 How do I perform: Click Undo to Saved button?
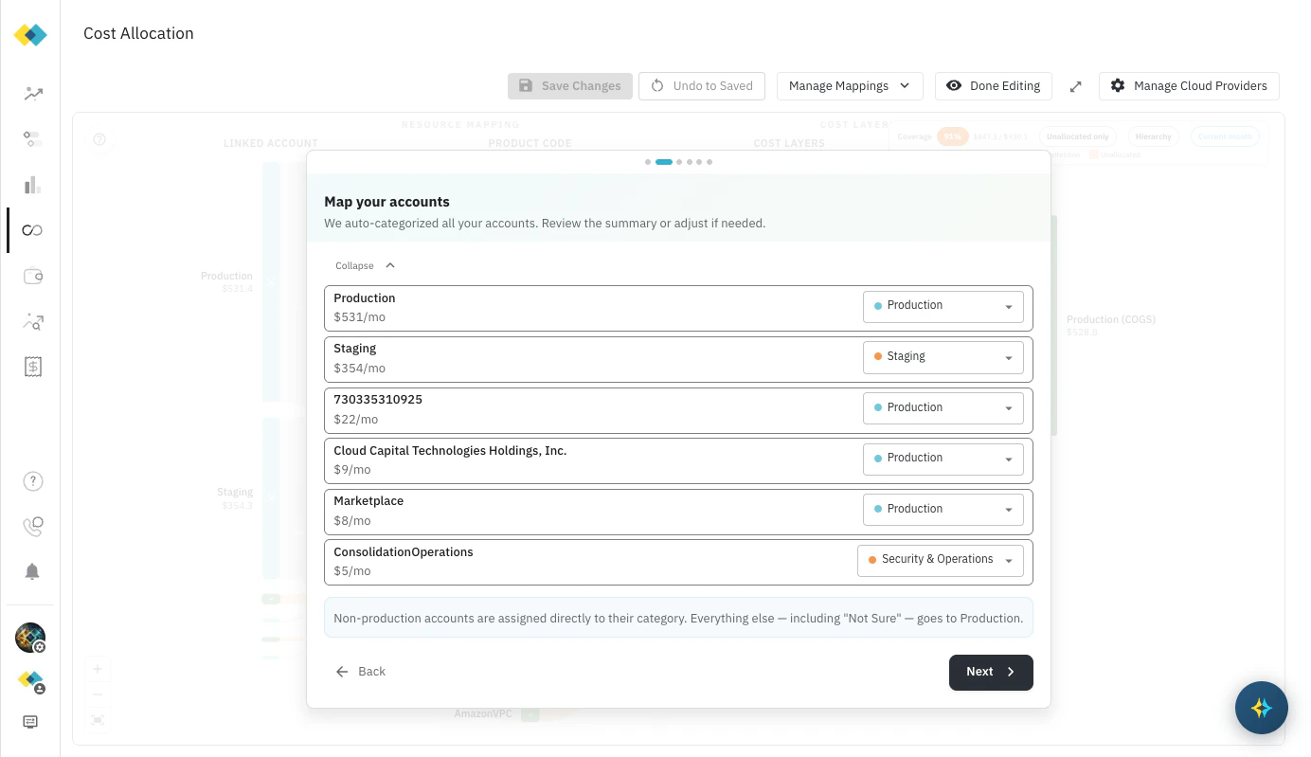pyautogui.click(x=701, y=85)
